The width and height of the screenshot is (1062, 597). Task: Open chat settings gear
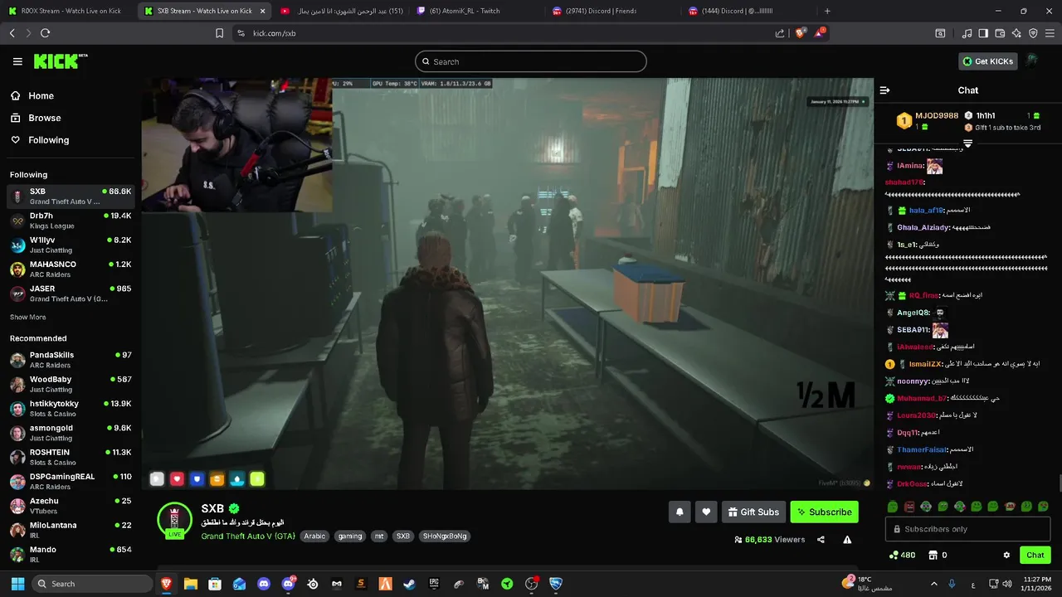pyautogui.click(x=1006, y=555)
